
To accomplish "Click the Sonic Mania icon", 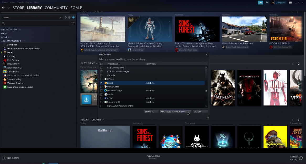I will click(5, 71).
